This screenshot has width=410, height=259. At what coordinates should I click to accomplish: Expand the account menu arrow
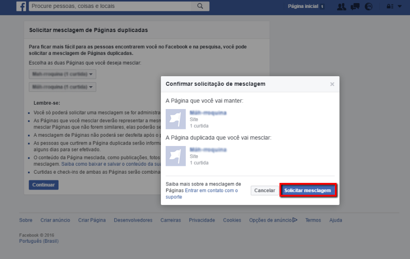tap(399, 6)
